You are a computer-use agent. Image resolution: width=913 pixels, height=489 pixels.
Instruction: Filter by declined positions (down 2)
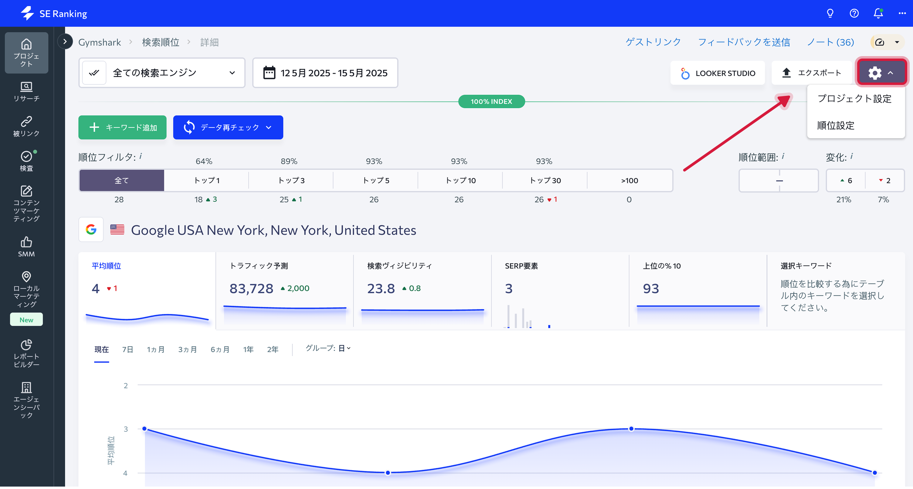885,181
